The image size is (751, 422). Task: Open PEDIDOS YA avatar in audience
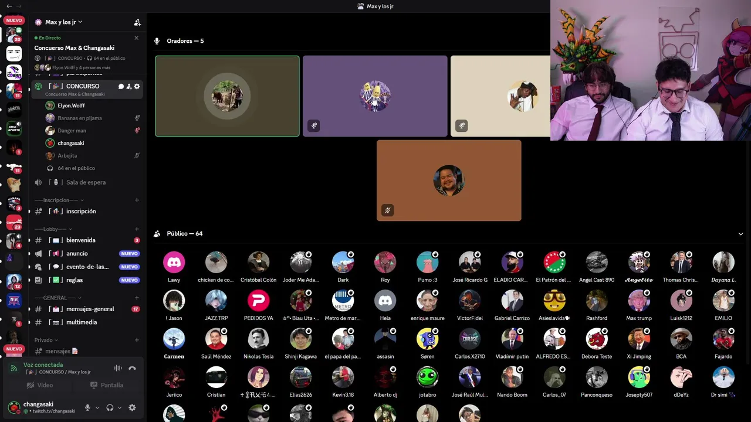[258, 301]
